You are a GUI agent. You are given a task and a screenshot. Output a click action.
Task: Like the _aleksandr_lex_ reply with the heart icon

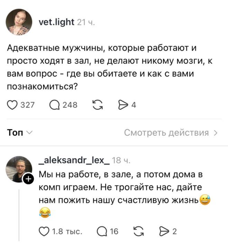(x=44, y=231)
